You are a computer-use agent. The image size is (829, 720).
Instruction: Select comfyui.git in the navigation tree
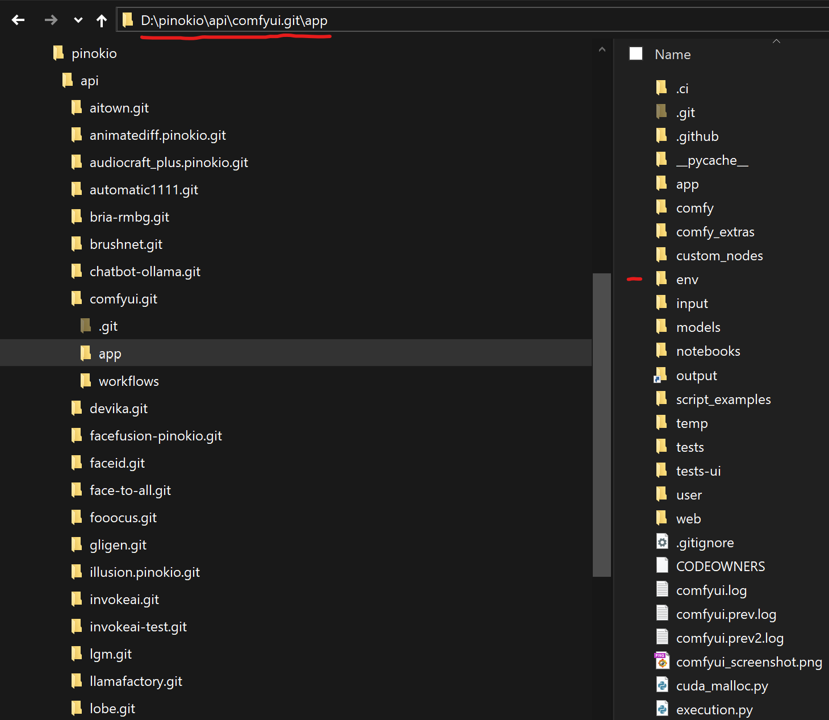(x=123, y=299)
